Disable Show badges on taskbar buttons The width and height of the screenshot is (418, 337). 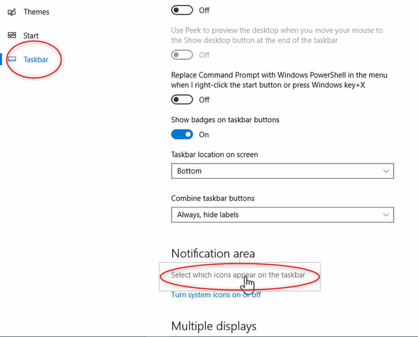(182, 135)
